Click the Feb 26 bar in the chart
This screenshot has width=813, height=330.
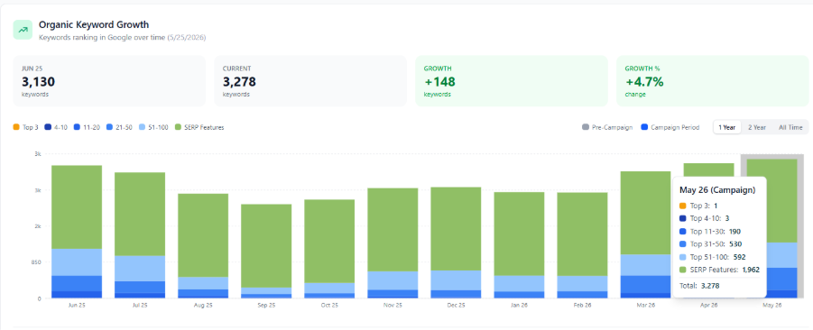[x=583, y=245]
